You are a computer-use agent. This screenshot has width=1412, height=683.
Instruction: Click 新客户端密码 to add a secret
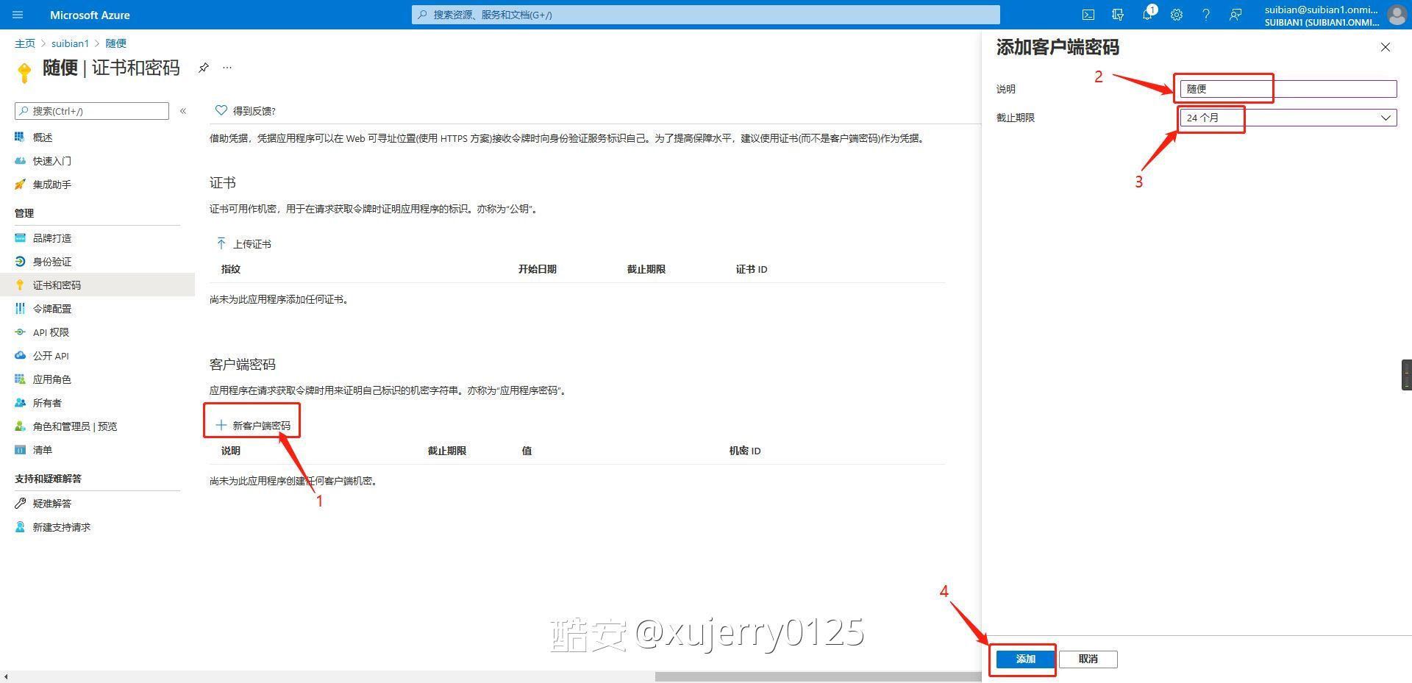click(x=253, y=426)
